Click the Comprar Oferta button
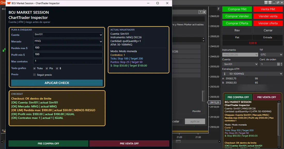 pyautogui.click(x=237, y=23)
